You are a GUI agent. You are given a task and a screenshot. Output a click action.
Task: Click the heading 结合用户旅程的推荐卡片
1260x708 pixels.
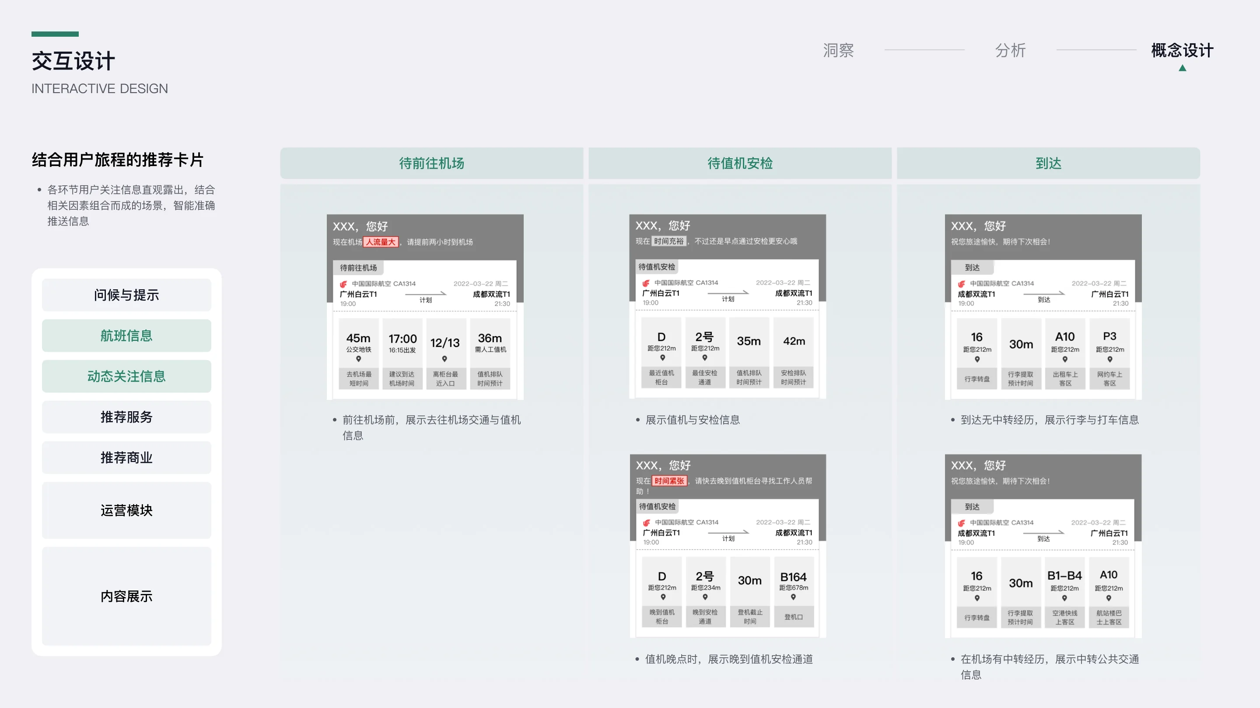117,160
